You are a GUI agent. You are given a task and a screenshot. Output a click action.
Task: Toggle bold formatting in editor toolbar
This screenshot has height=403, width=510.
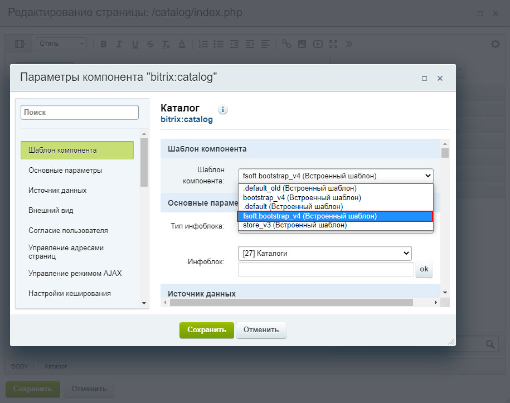click(103, 44)
